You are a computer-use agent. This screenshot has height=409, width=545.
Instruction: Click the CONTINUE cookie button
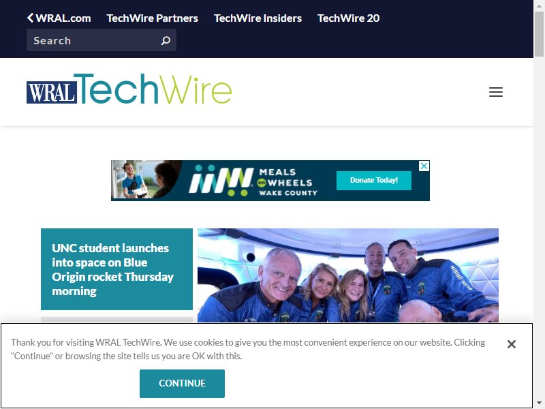[182, 383]
